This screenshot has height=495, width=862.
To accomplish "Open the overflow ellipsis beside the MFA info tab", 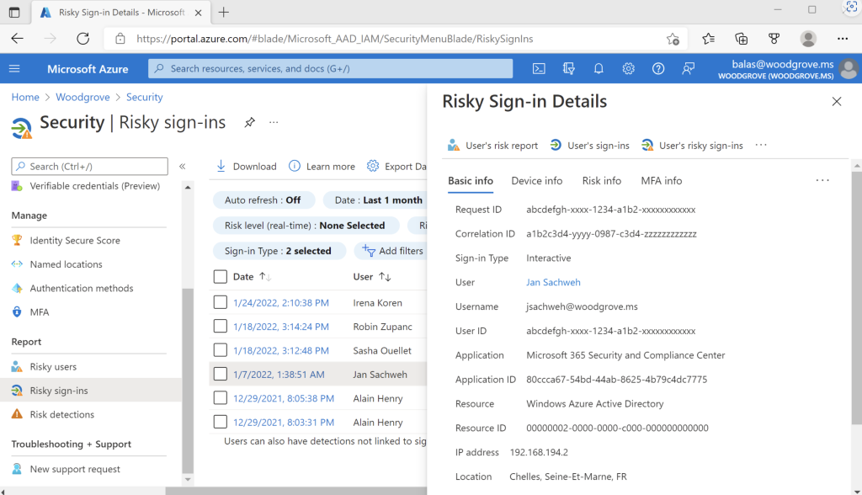I will coord(822,180).
